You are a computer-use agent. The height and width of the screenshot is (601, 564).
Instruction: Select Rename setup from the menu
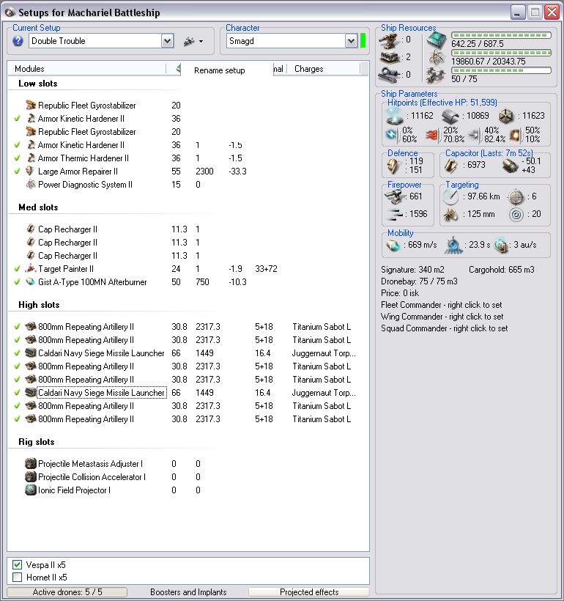click(219, 70)
